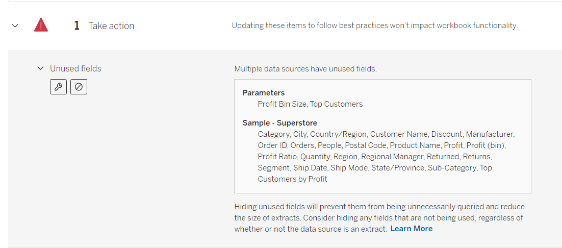Click the ignore circle-slash icon
The width and height of the screenshot is (562, 248).
click(79, 87)
